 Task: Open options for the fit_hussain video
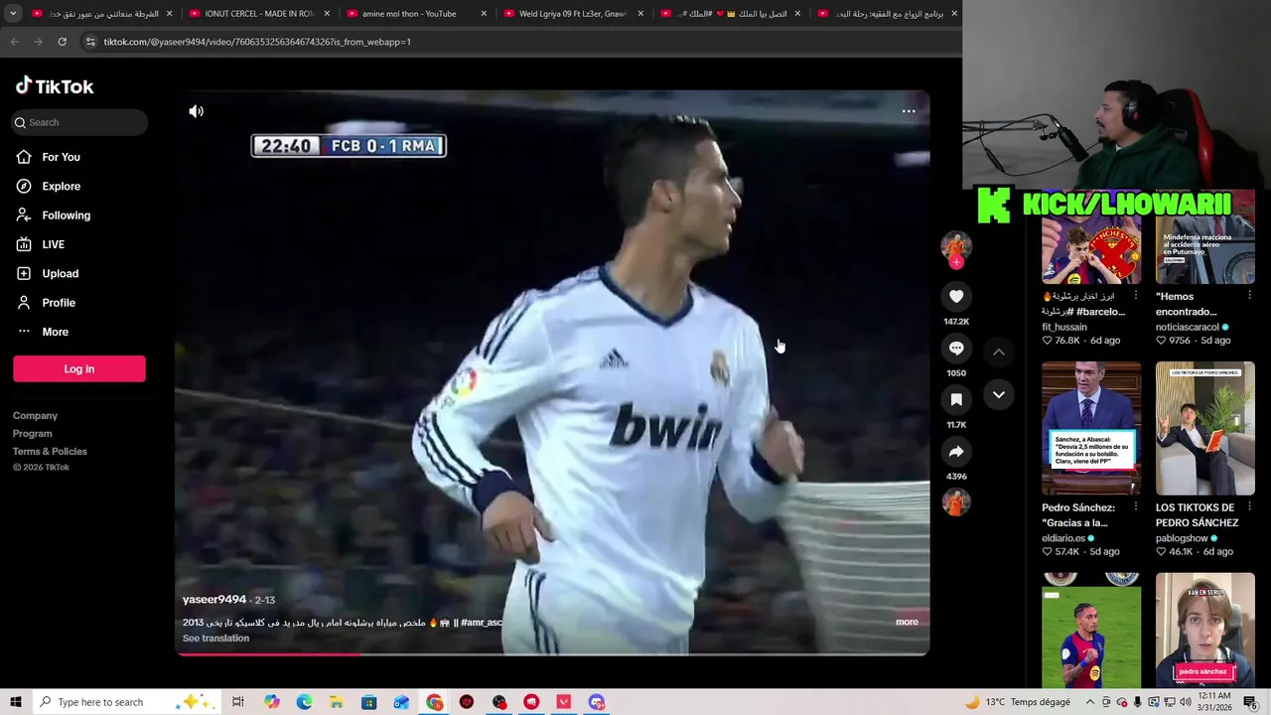coord(1136,296)
